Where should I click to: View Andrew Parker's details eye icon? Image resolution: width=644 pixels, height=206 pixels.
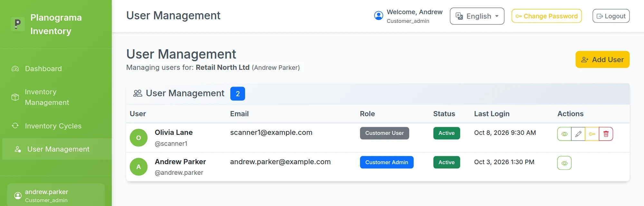click(x=564, y=163)
